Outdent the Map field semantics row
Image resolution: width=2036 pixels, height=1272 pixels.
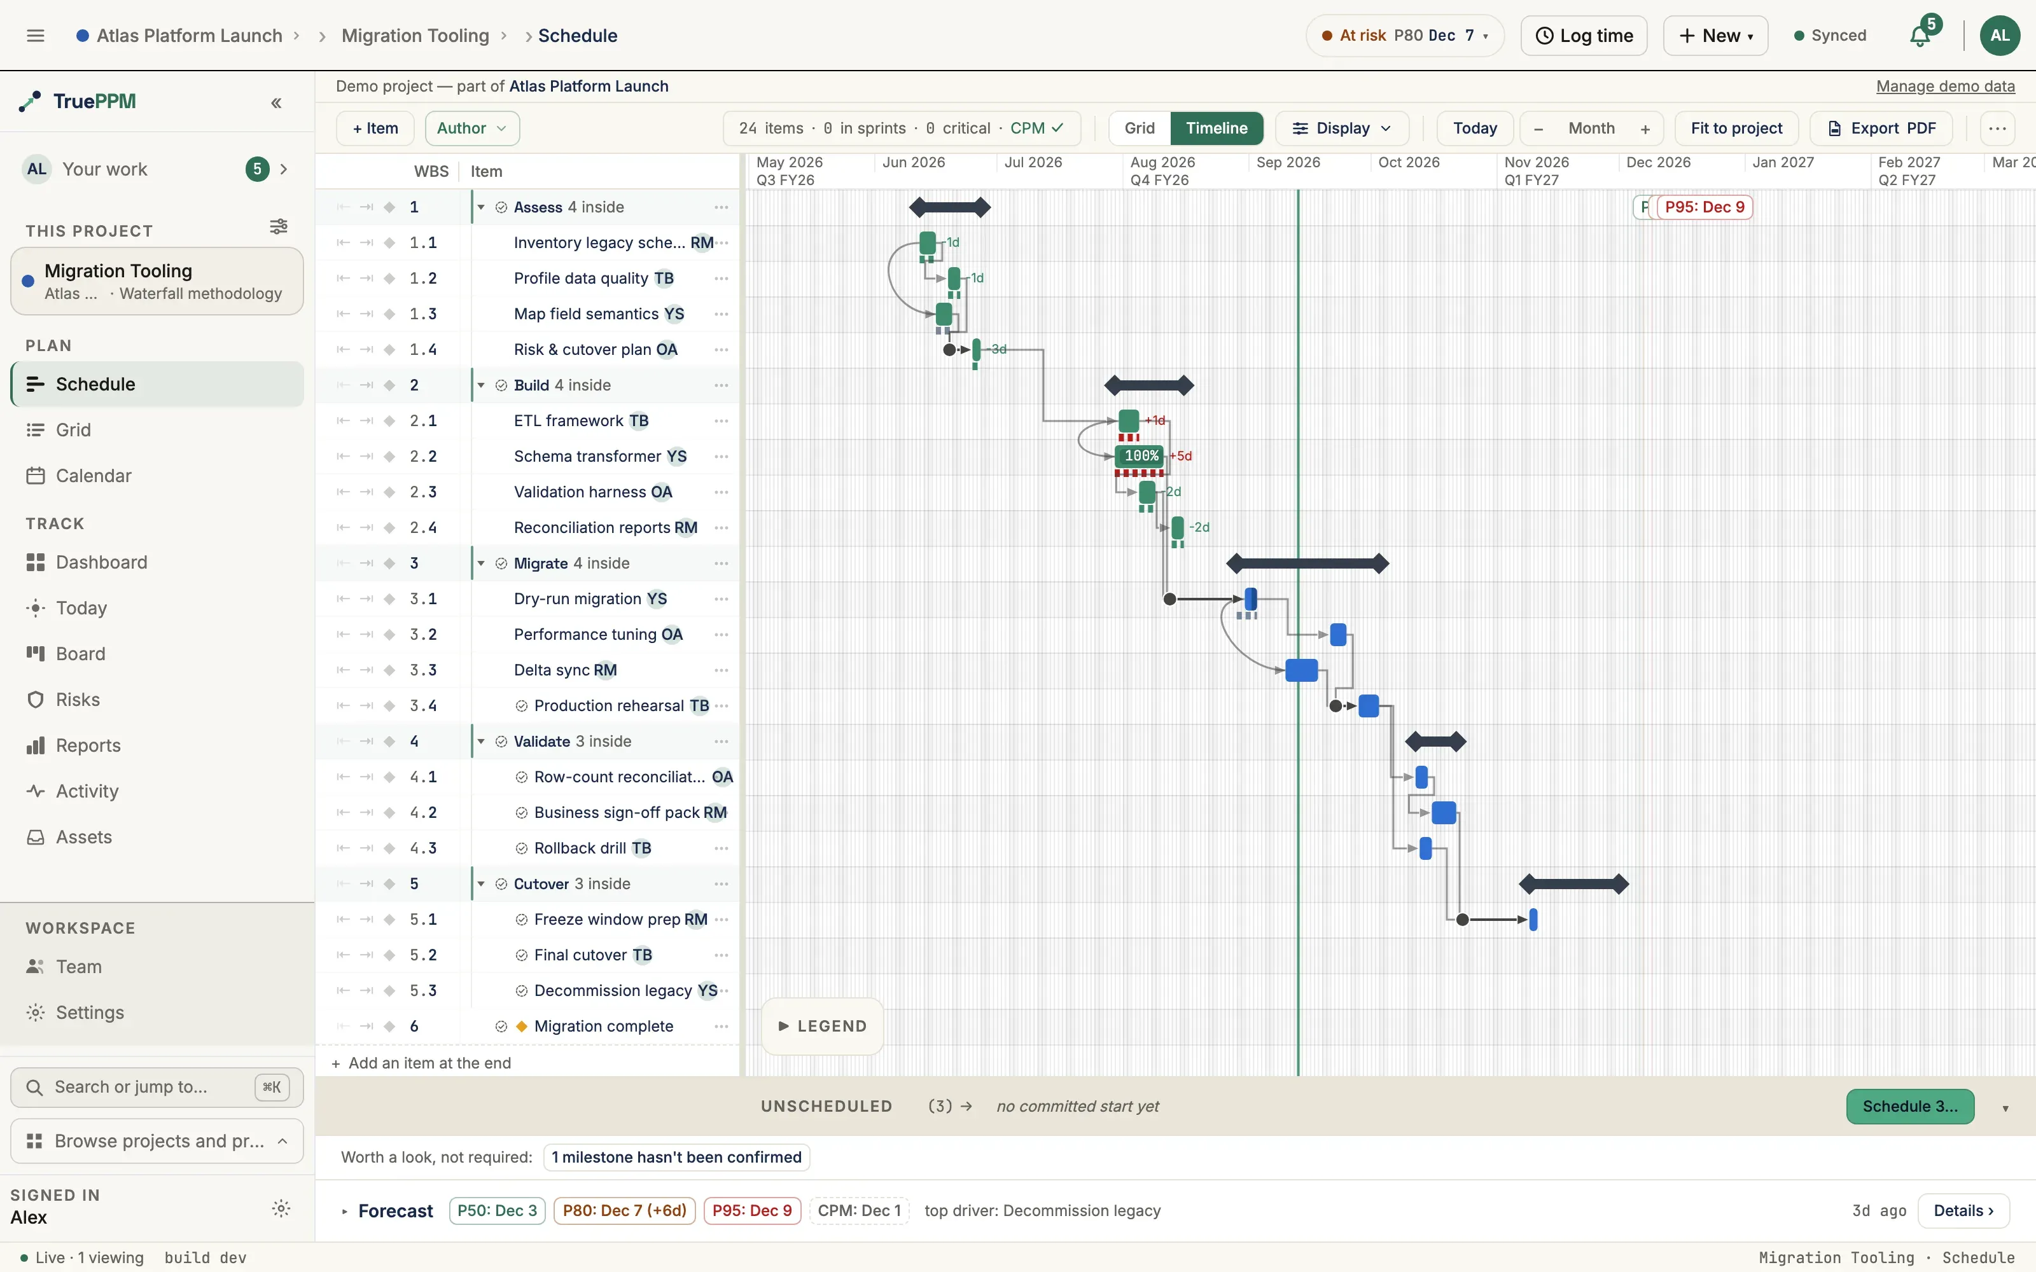342,314
